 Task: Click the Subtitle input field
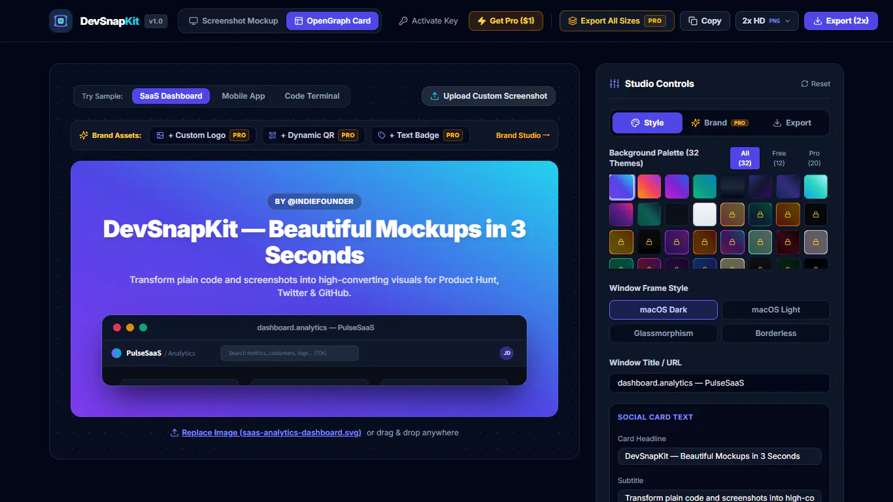click(720, 497)
